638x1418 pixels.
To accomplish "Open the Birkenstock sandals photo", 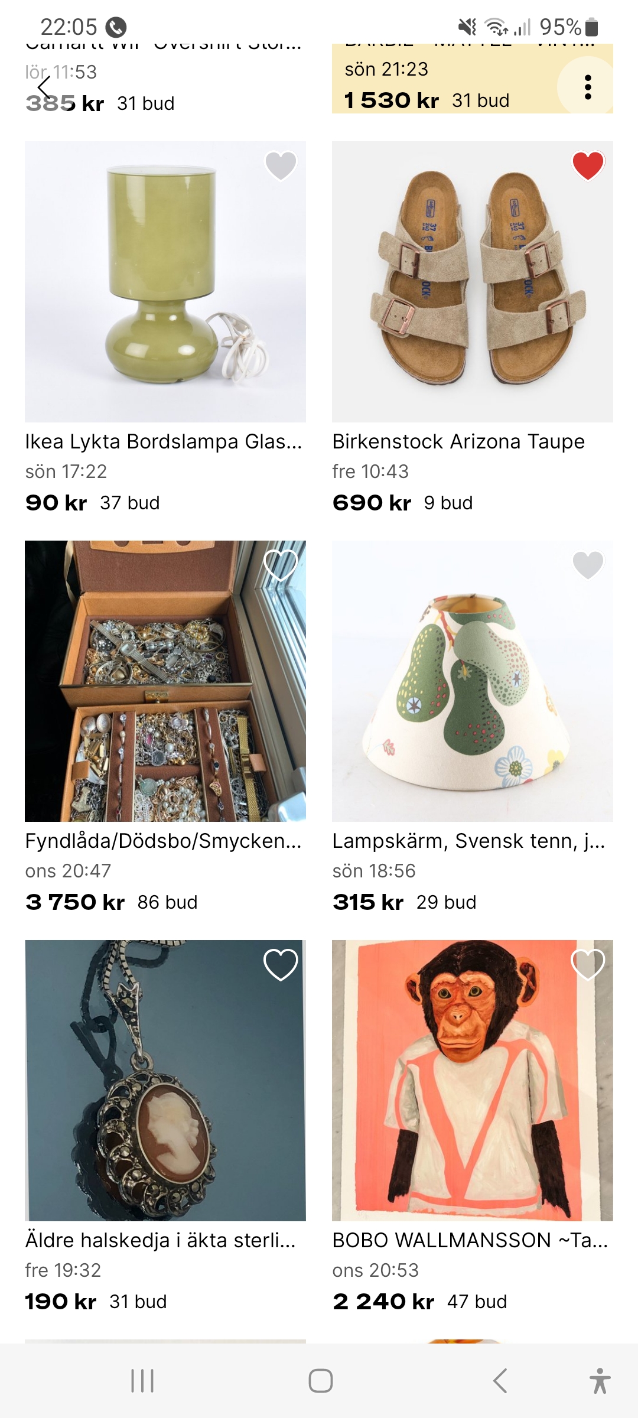I will 473,281.
